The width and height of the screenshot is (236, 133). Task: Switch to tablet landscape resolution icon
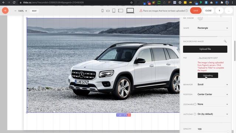coord(121,11)
